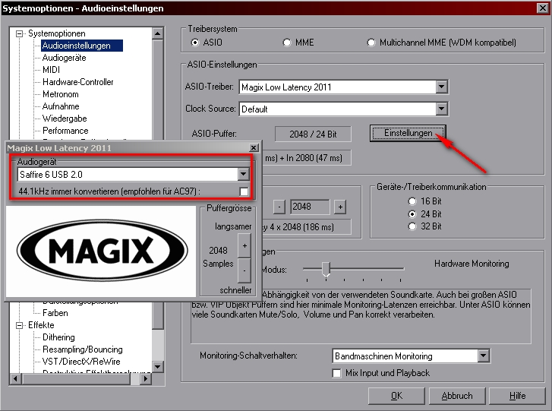Select Resampling/Bouncing under Effekte
The width and height of the screenshot is (552, 411).
click(82, 349)
